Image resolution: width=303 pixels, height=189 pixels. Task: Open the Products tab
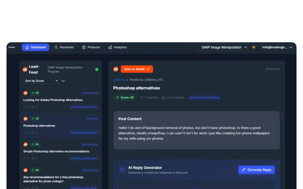[91, 47]
